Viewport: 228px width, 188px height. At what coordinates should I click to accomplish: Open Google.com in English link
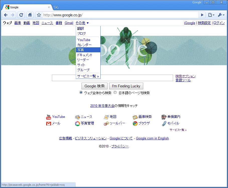[153, 138]
